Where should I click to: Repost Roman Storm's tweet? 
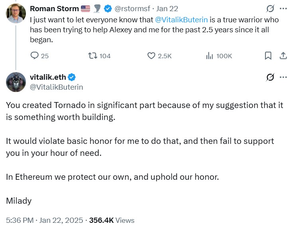[x=92, y=56]
